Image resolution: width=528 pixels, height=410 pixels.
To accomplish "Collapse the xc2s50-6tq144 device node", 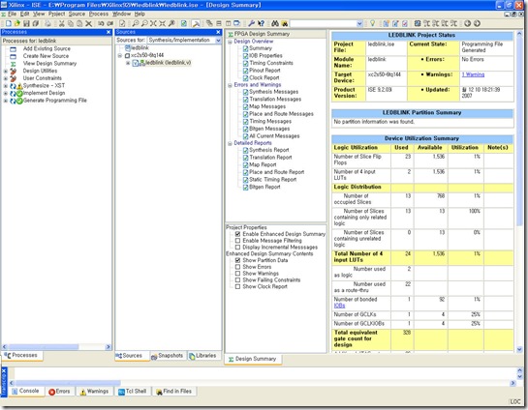I will [x=120, y=55].
